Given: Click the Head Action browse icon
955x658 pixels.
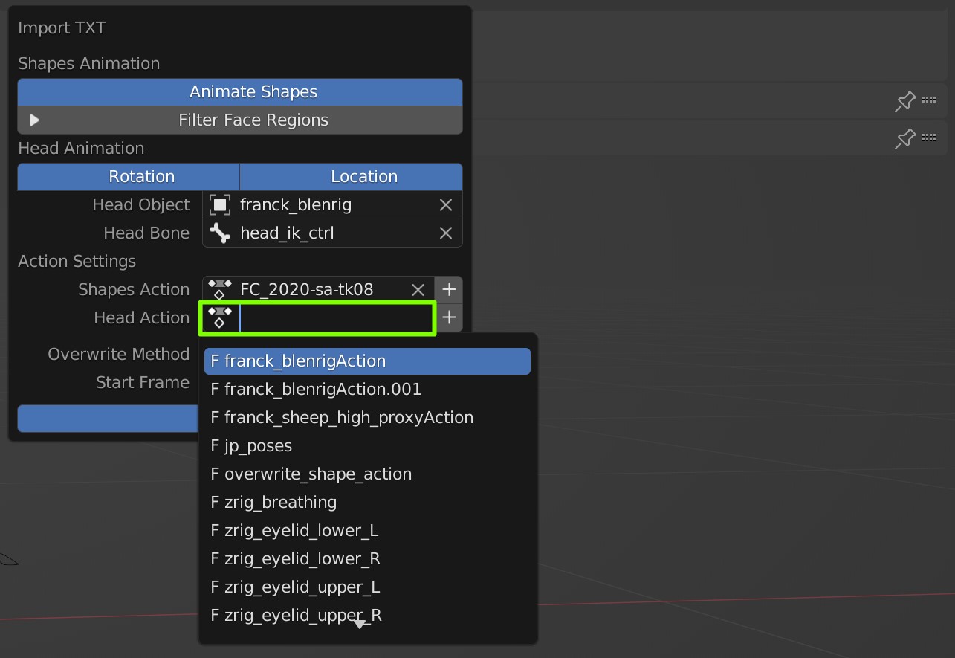Looking at the screenshot, I should pos(219,317).
